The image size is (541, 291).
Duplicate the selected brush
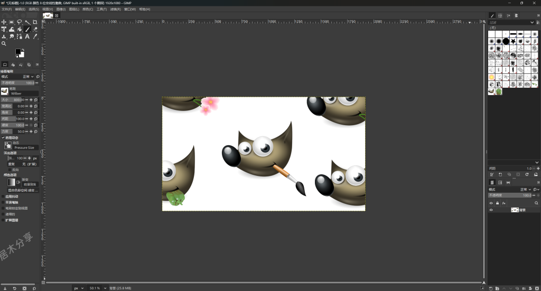509,174
